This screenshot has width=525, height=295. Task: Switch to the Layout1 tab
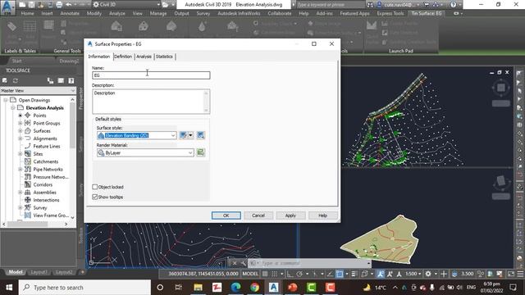point(39,272)
